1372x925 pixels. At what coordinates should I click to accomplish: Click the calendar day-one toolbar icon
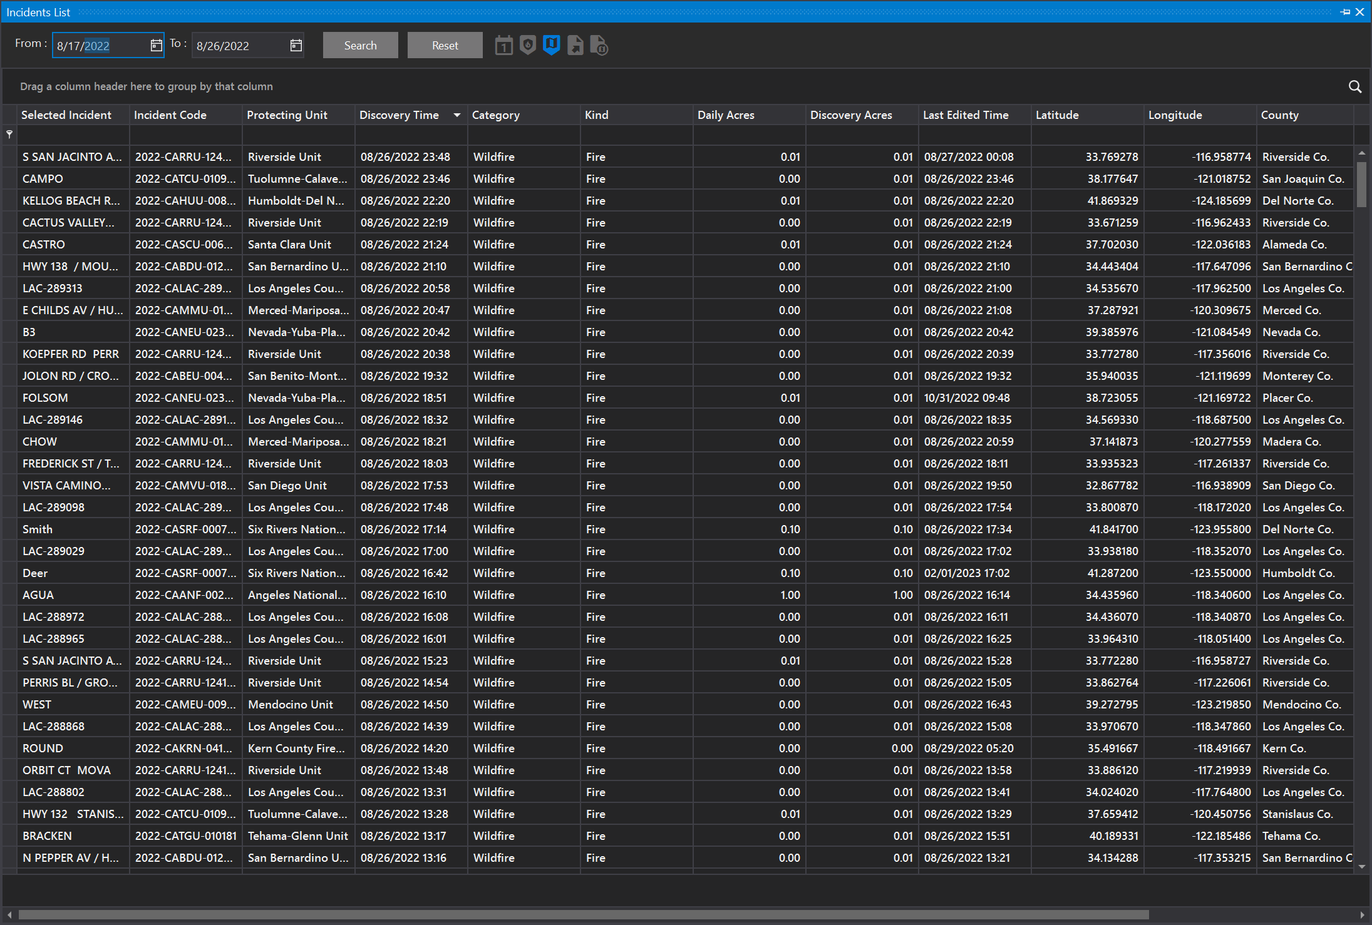(503, 46)
